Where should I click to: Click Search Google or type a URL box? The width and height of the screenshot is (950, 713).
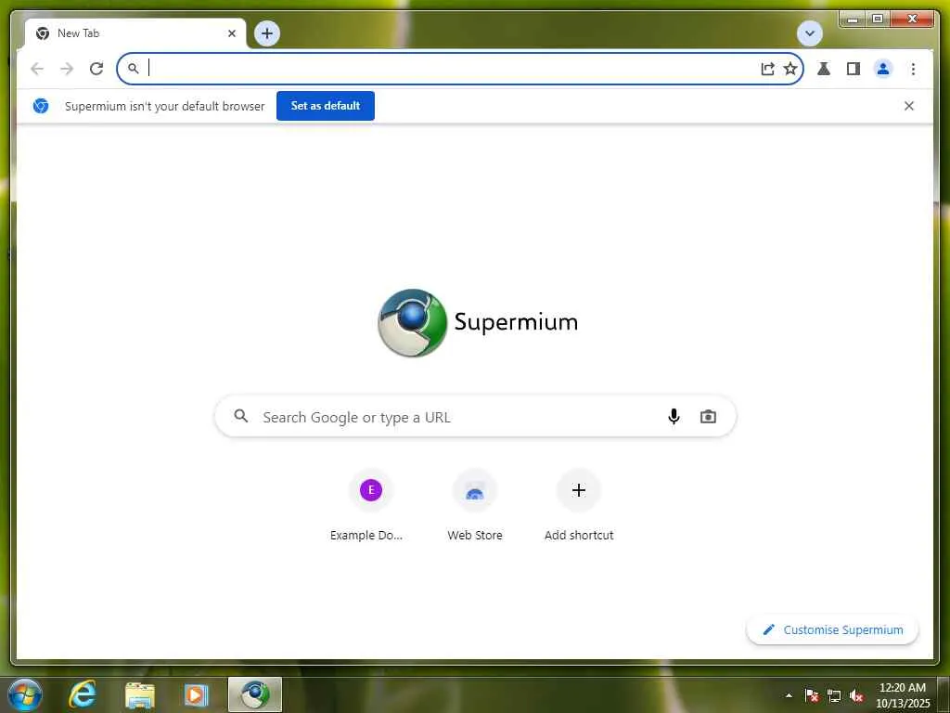476,417
